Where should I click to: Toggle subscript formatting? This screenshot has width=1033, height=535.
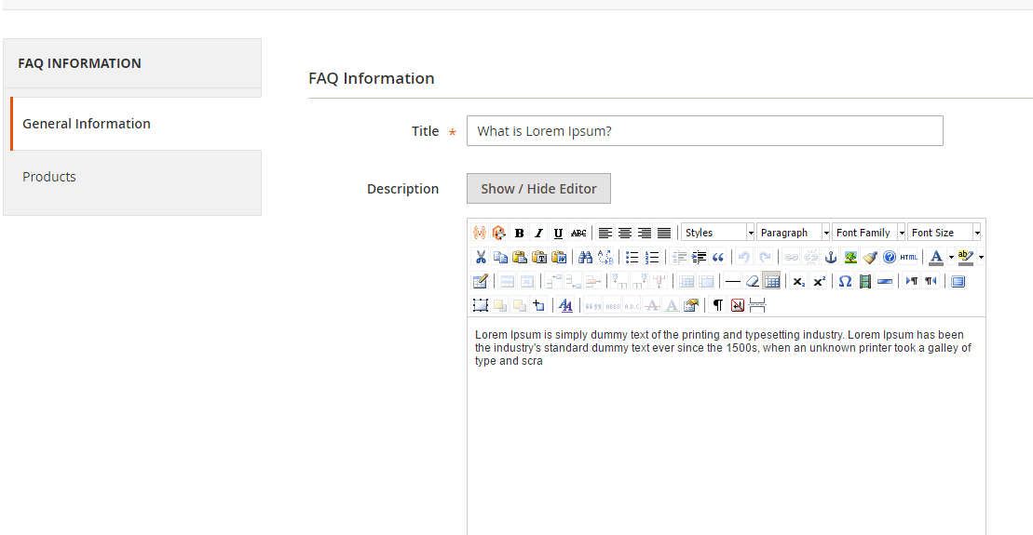coord(799,281)
